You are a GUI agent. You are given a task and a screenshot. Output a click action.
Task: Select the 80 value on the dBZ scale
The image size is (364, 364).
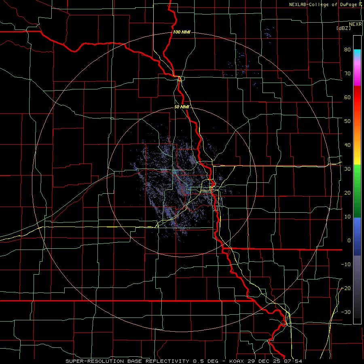point(347,49)
